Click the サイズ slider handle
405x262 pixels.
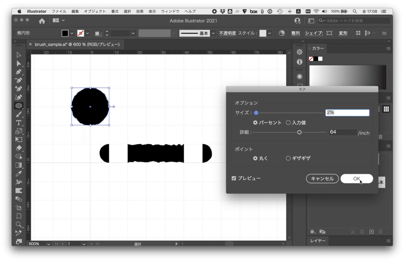[x=256, y=113]
